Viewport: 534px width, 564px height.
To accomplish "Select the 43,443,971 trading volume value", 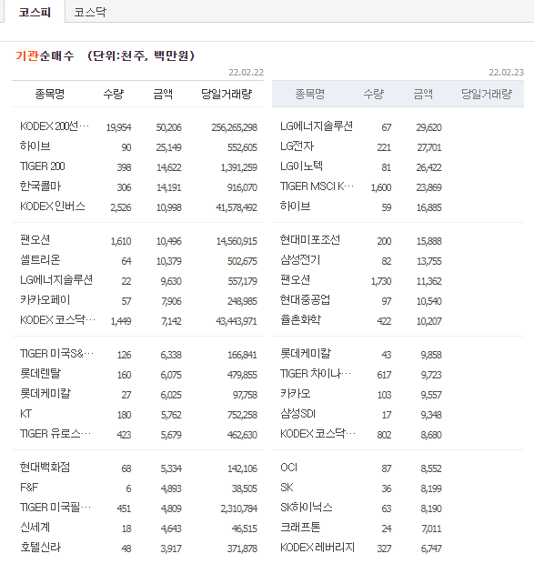I will click(x=237, y=321).
